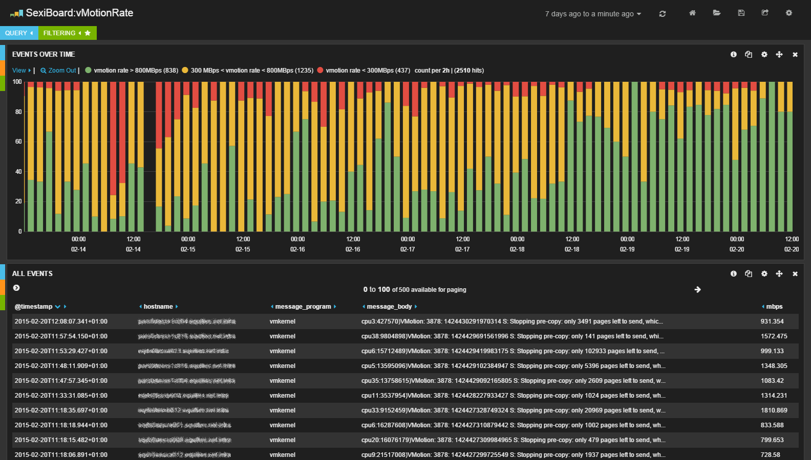Click vmkernel in the 1572.475 row

click(x=283, y=336)
